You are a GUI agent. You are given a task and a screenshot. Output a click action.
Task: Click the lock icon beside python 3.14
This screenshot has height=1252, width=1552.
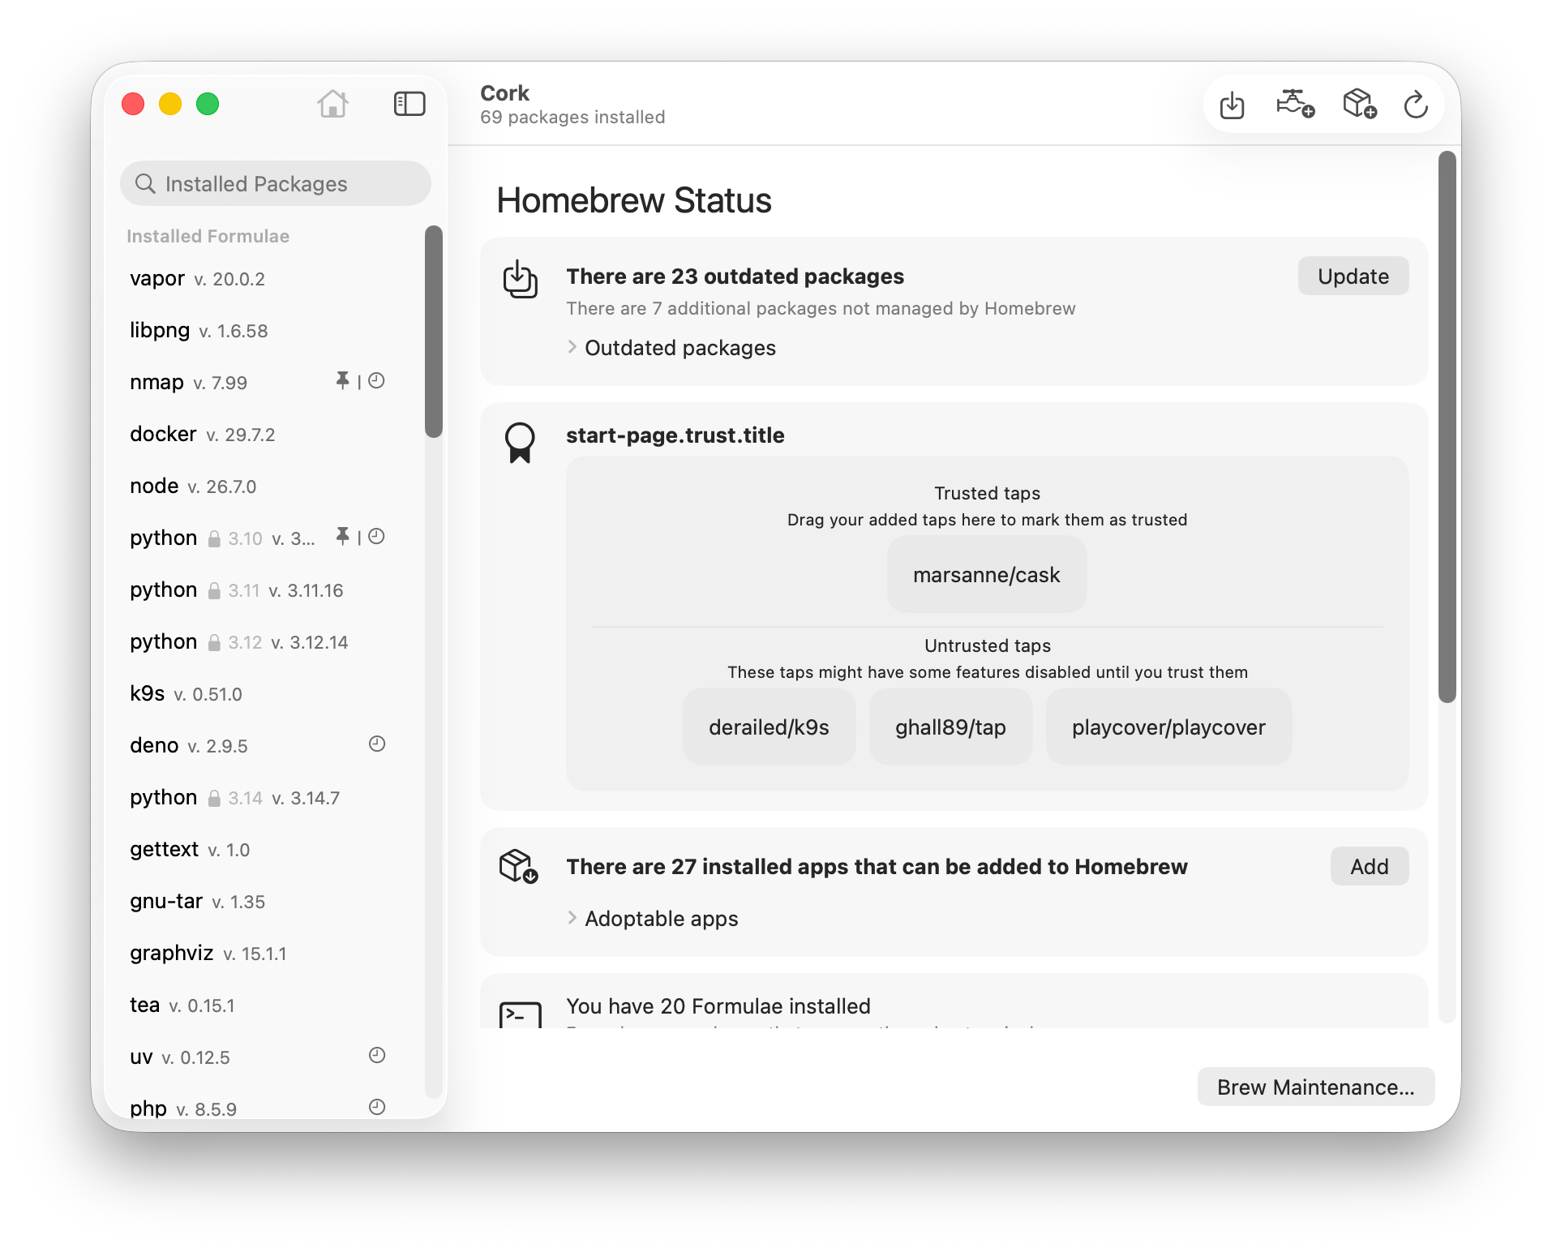[214, 798]
